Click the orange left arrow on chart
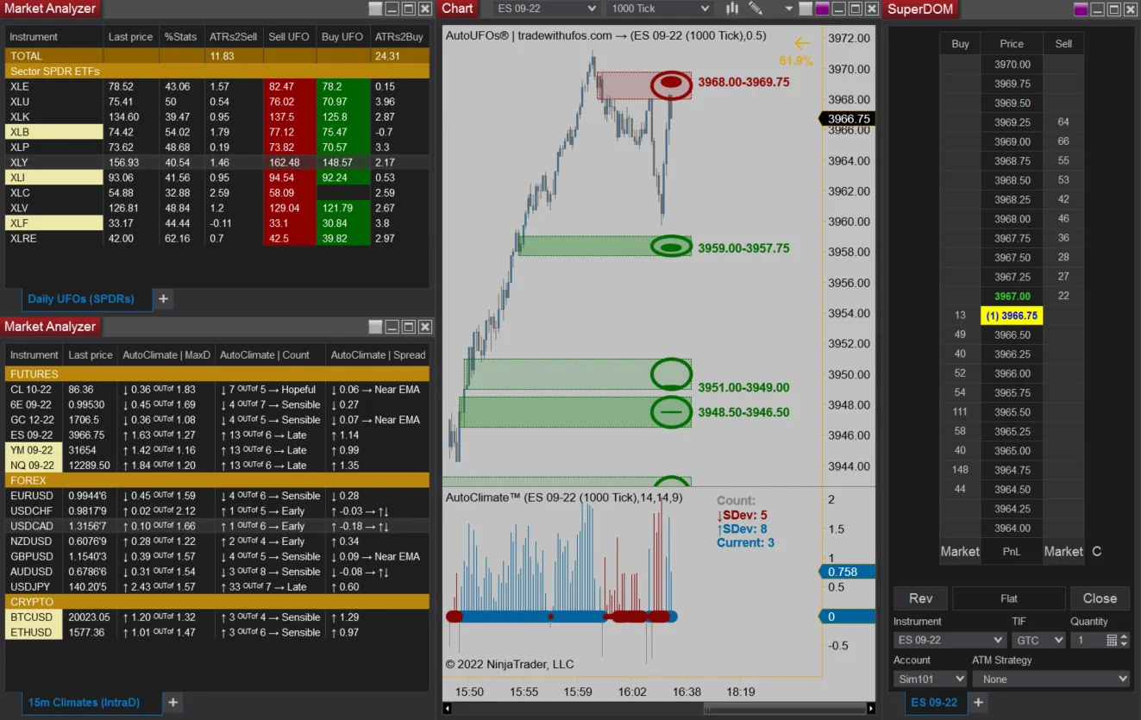 tap(802, 43)
